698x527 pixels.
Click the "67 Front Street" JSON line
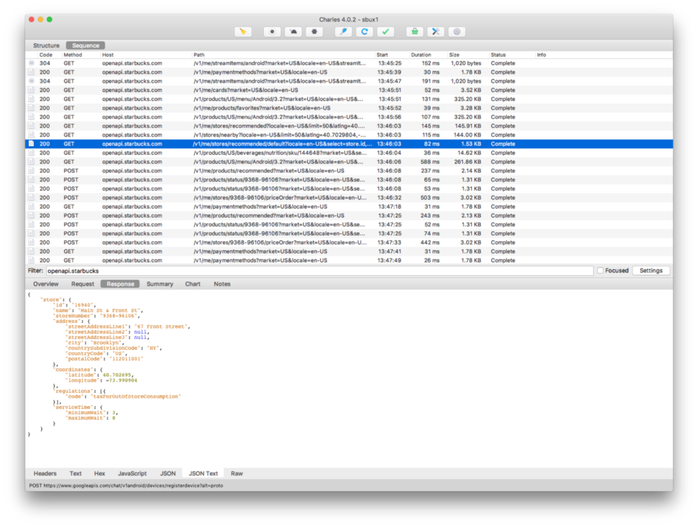click(x=128, y=326)
